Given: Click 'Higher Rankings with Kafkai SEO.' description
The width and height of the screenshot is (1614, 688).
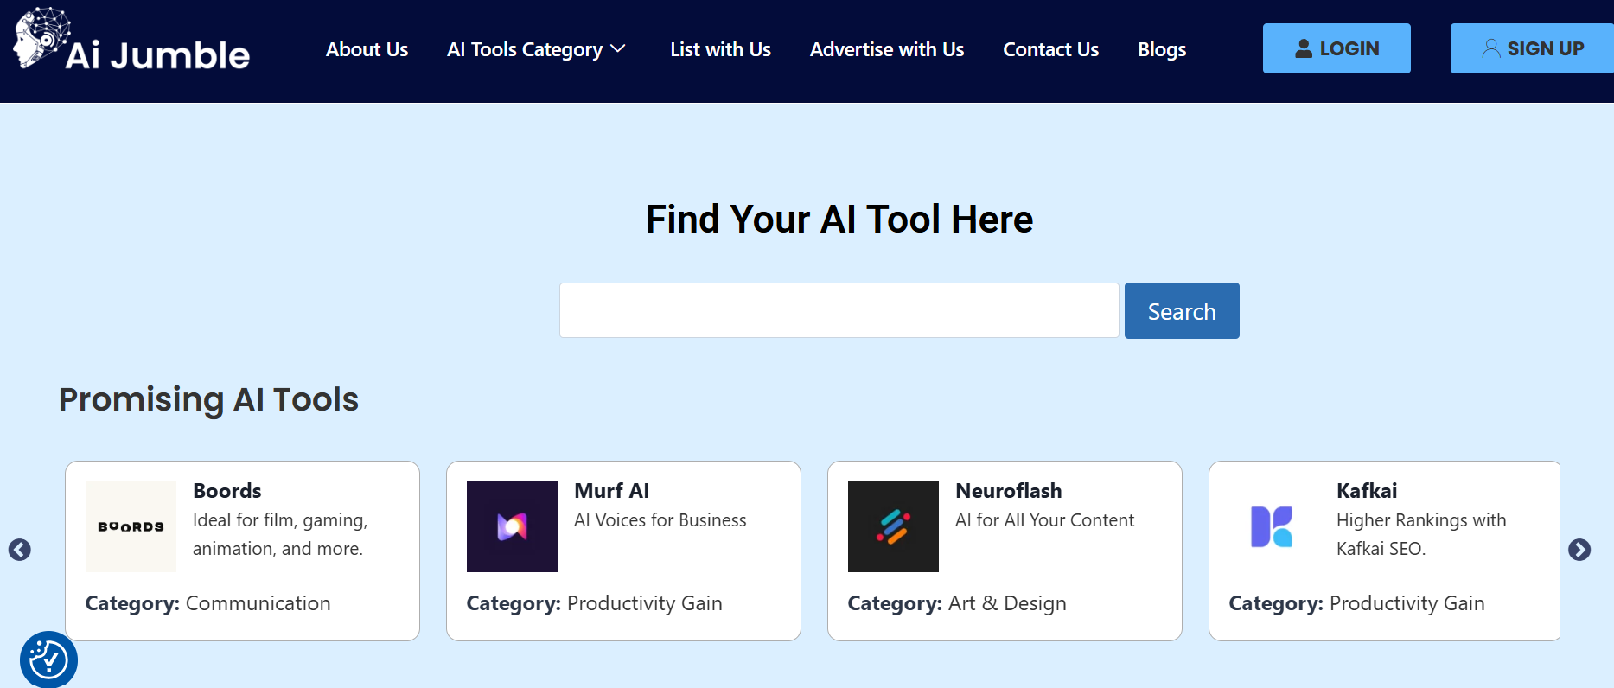Looking at the screenshot, I should pyautogui.click(x=1421, y=534).
